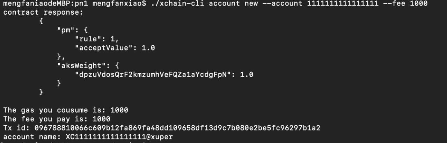Click the transaction hash starting with 096788810066
The height and width of the screenshot is (143, 447).
pyautogui.click(x=177, y=128)
